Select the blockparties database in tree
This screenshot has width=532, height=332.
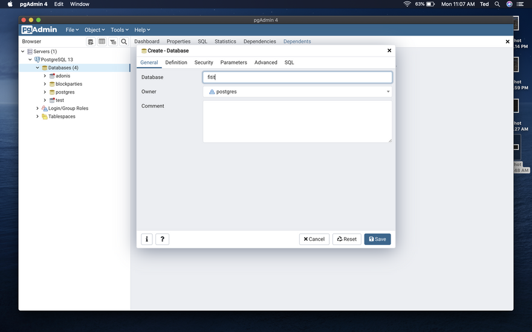68,84
